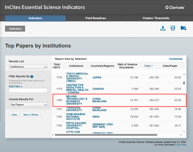Download the report with the download icon
This screenshot has height=152, width=193.
pos(163,28)
